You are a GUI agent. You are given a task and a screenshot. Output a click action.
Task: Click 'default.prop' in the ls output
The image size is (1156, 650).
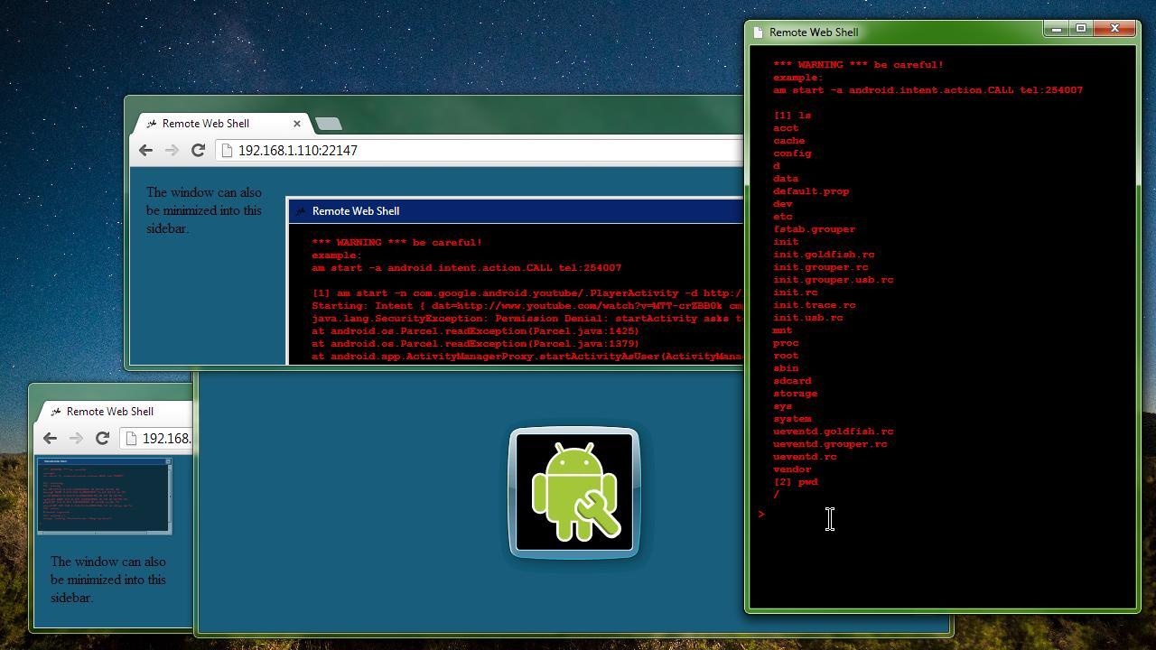click(811, 191)
